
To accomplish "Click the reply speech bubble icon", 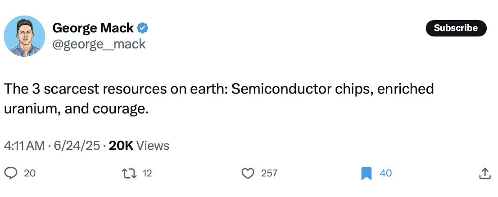I will (x=11, y=173).
